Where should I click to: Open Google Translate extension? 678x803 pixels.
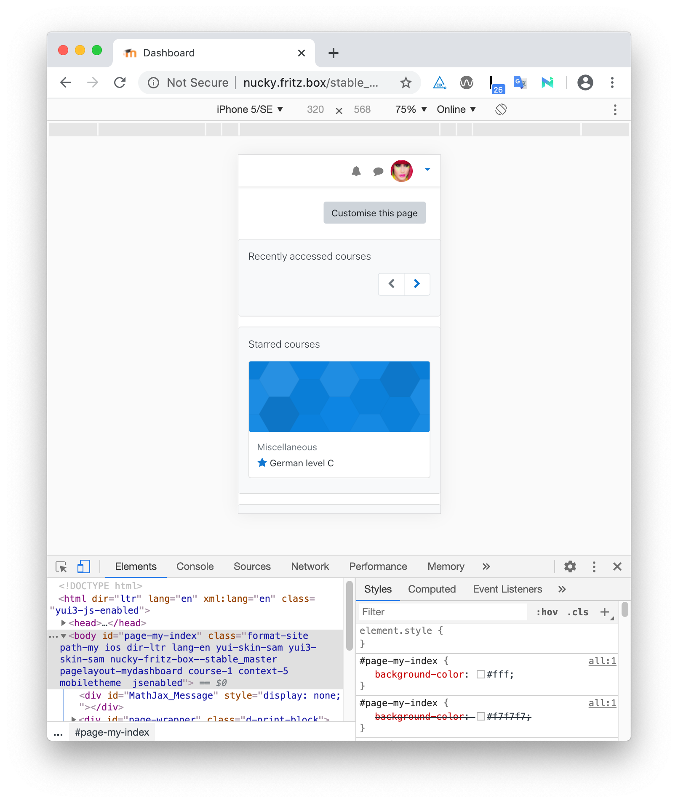point(521,82)
